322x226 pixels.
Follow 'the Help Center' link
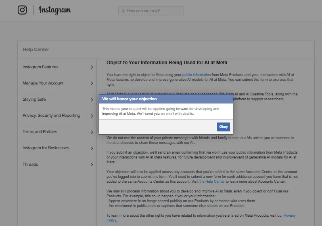click(212, 182)
